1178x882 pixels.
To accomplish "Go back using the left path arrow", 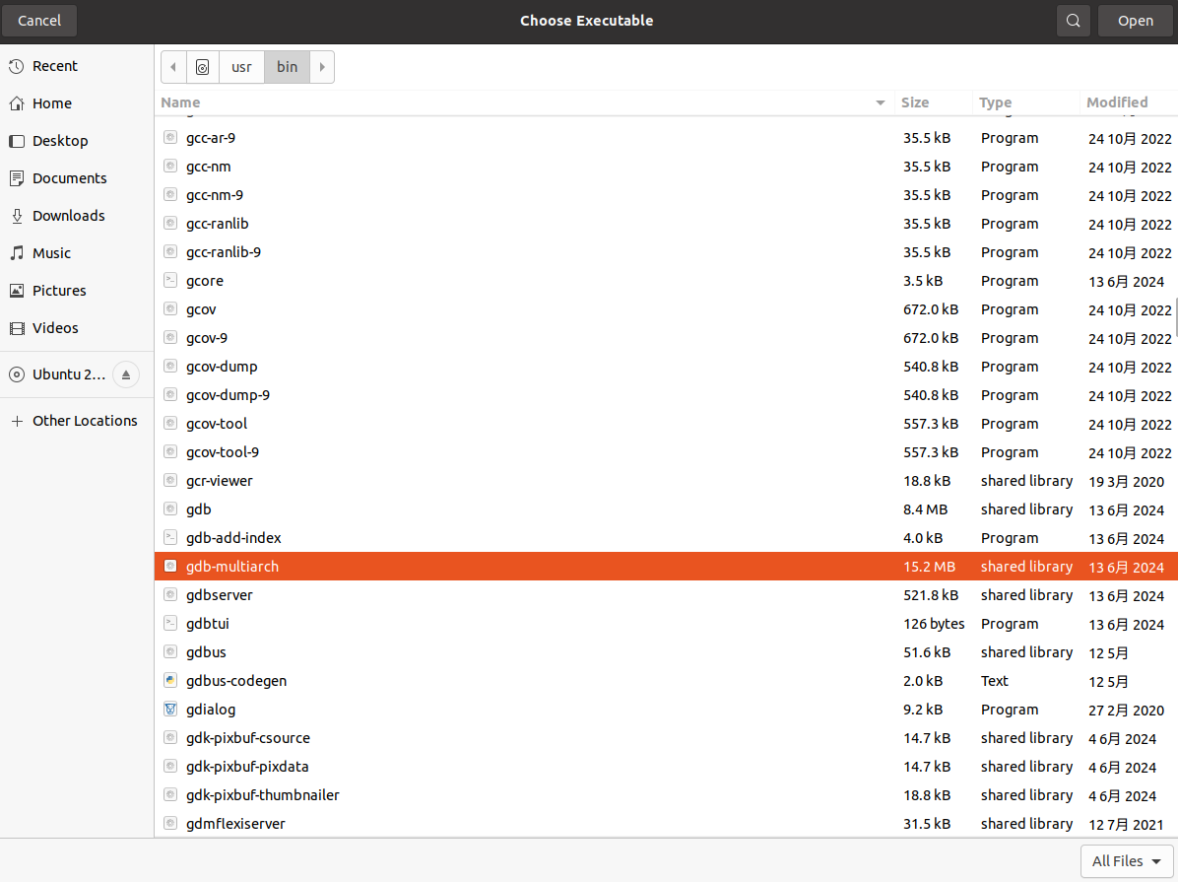I will 173,67.
